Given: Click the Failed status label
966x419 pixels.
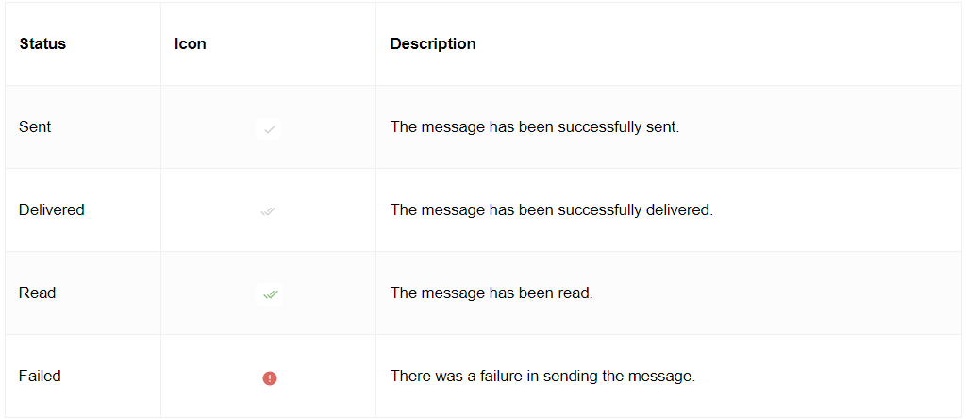Looking at the screenshot, I should pyautogui.click(x=40, y=376).
